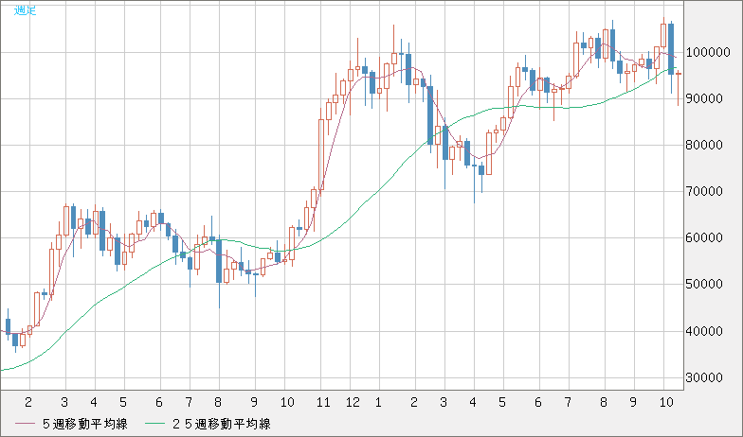Click the 週足 weekly chart label
Screen dimensions: 743x437
(26, 10)
